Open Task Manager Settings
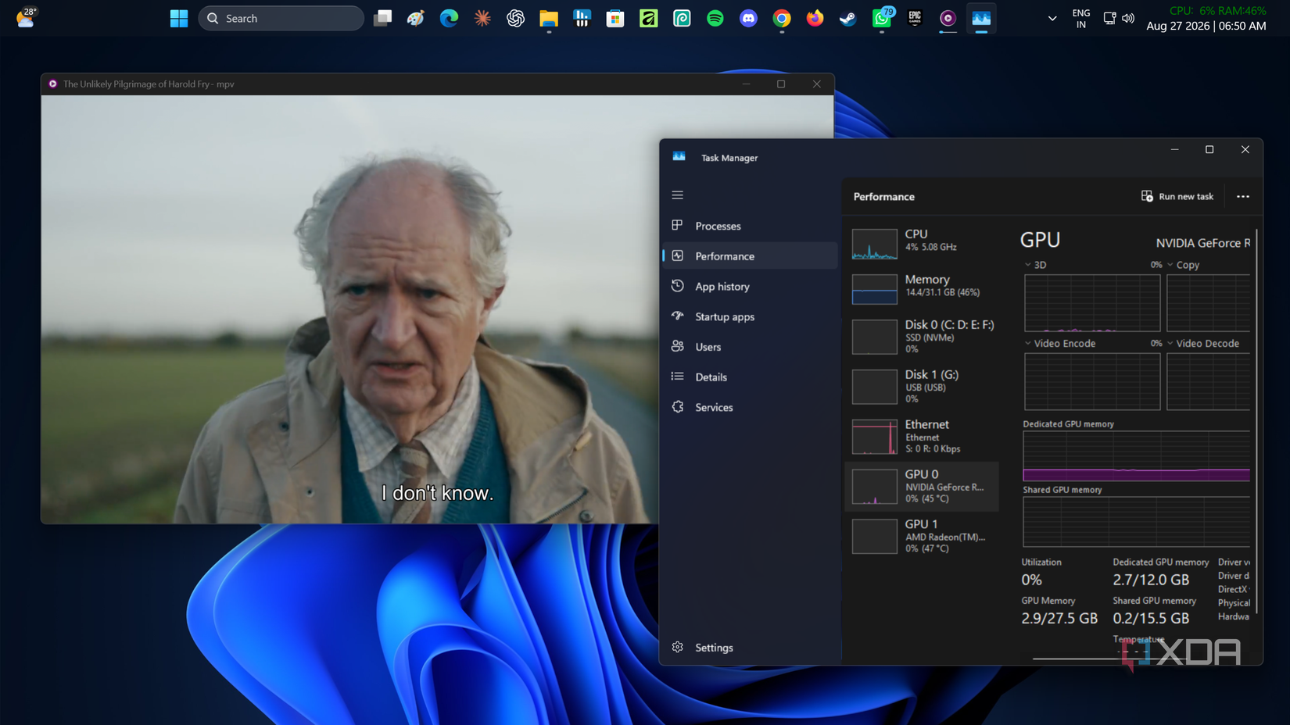The image size is (1290, 725). [750, 648]
